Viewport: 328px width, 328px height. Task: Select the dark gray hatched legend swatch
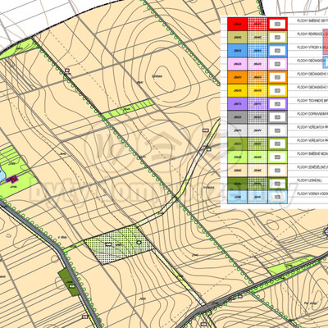point(257,117)
